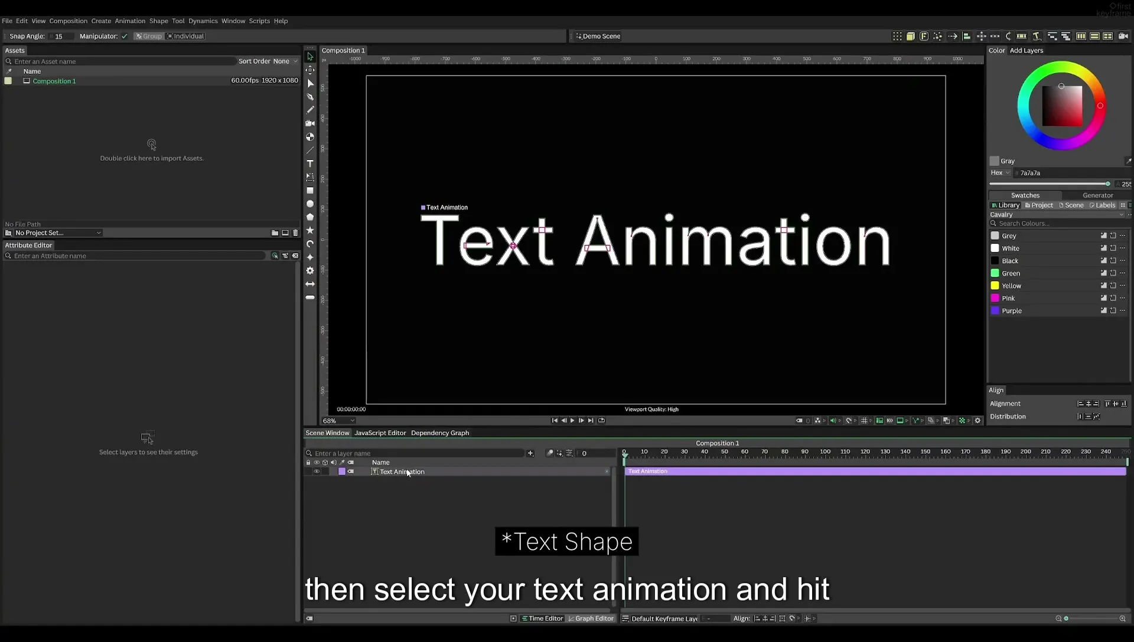Toggle viewport audio speaker icon

(x=833, y=421)
